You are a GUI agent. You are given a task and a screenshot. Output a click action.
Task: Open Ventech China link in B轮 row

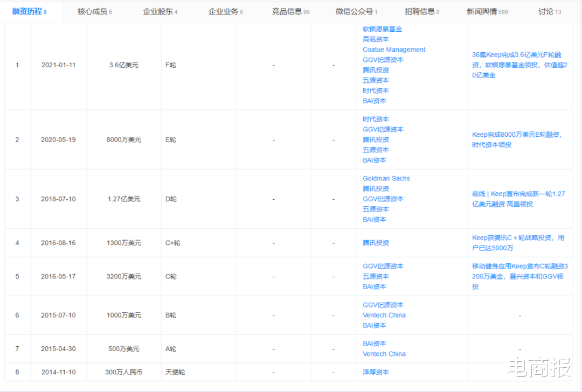[384, 315]
